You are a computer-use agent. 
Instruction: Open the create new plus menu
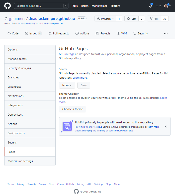coord(158,6)
